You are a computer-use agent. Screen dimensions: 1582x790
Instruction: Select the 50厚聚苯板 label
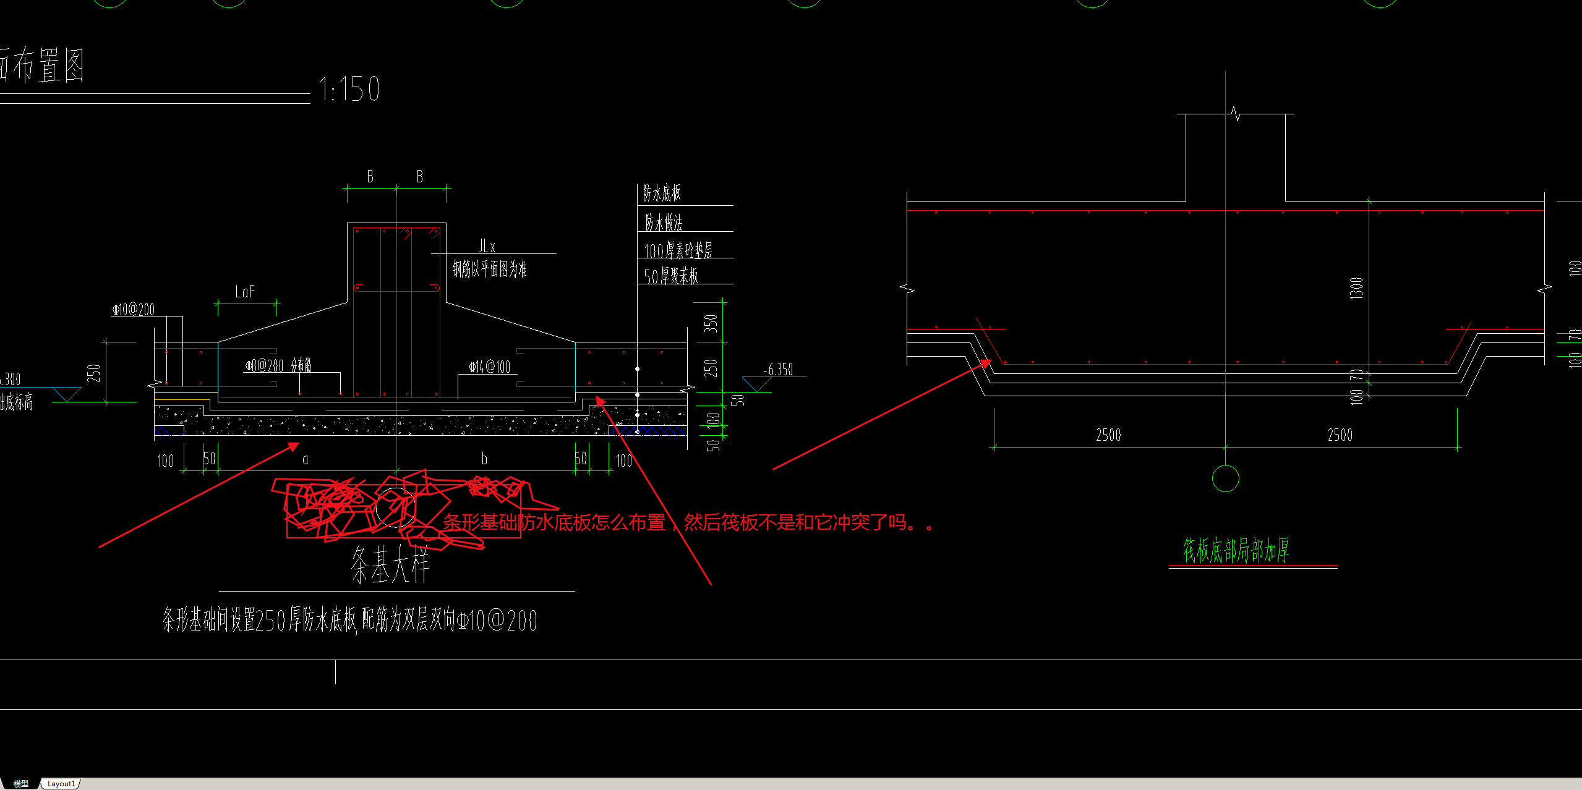[671, 276]
